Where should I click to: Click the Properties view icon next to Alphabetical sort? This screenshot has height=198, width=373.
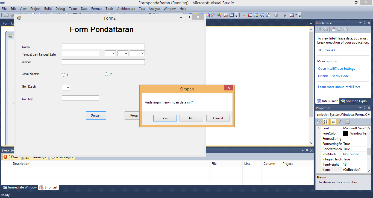tap(333, 121)
